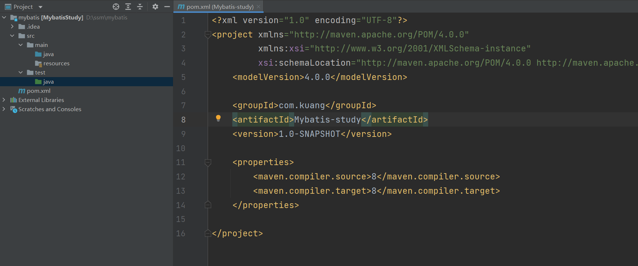Screen dimensions: 638x266
Task: Collapse the mybatis root project node
Action: pos(4,17)
